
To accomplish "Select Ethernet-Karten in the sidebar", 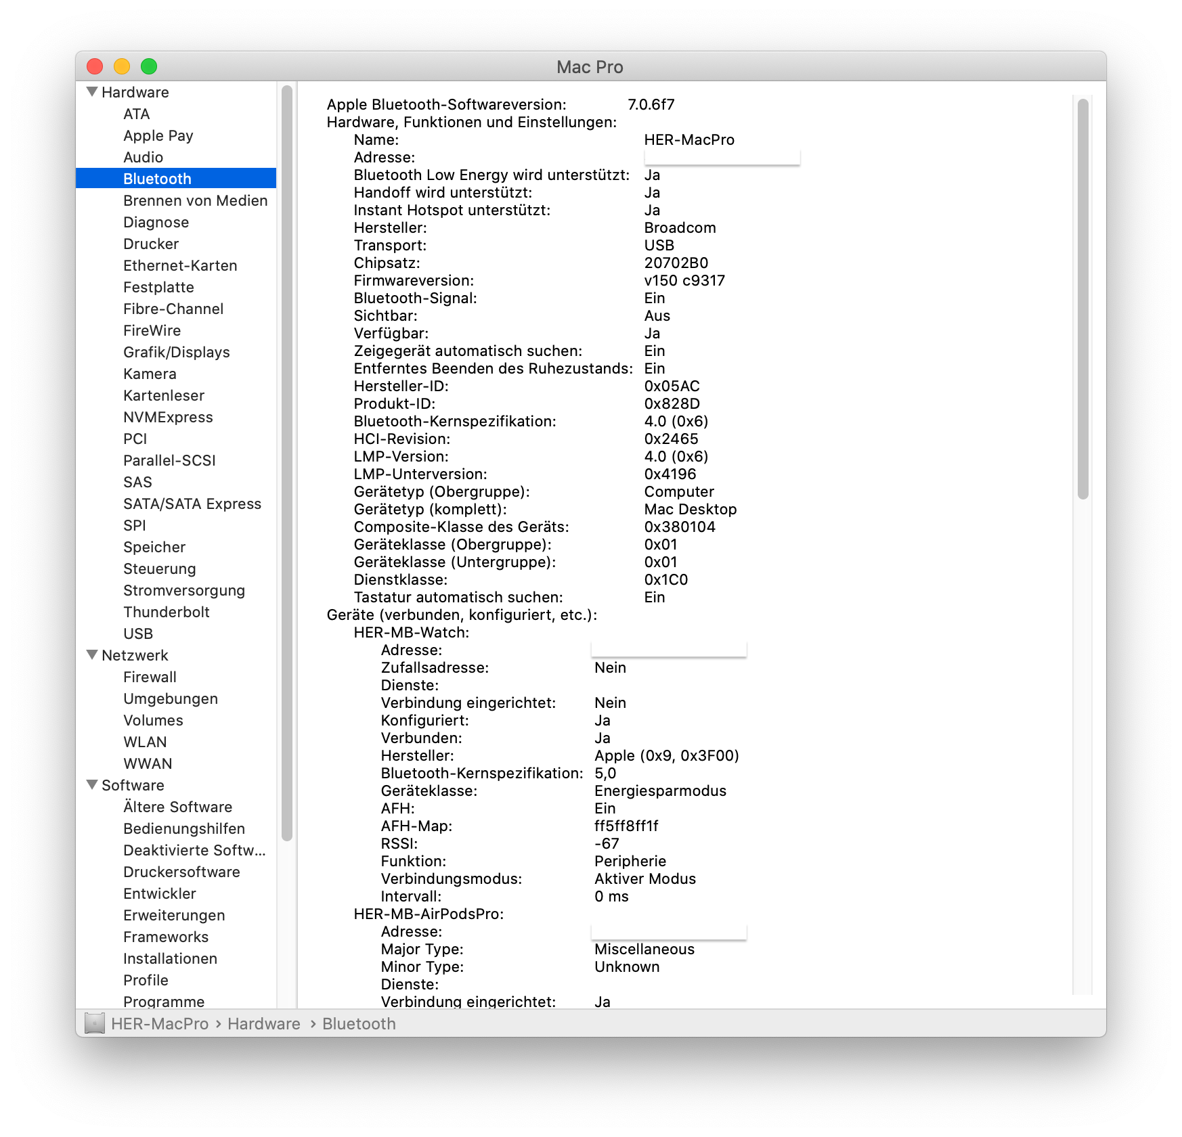I will 180,265.
